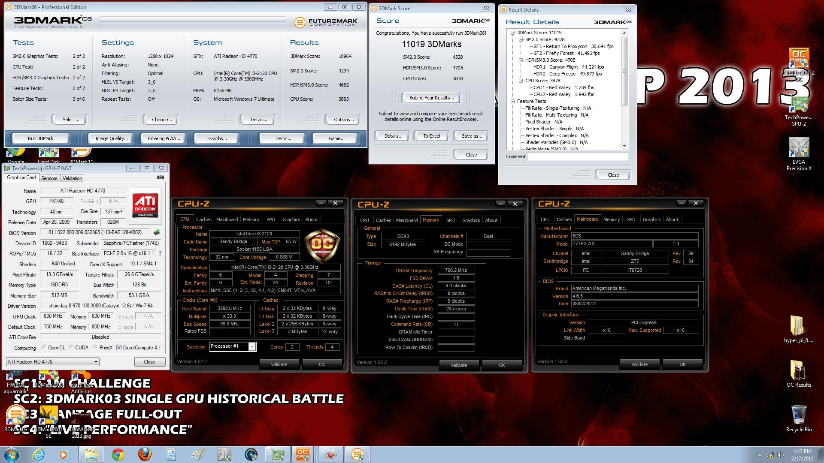Screen dimensions: 824x463
Task: Click the volume icon in system tray
Action: click(781, 455)
